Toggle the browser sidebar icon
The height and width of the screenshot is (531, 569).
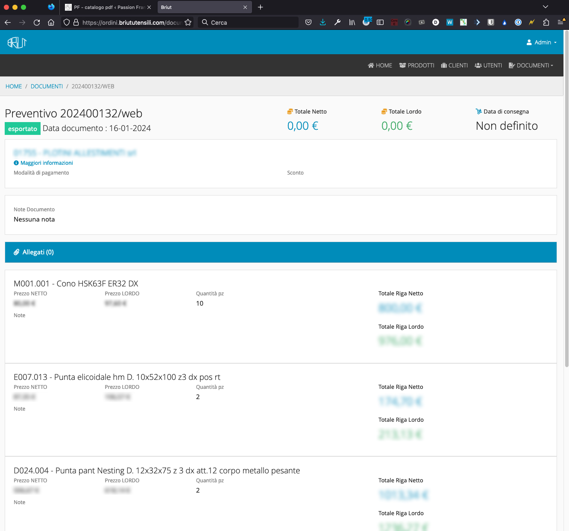coord(380,22)
